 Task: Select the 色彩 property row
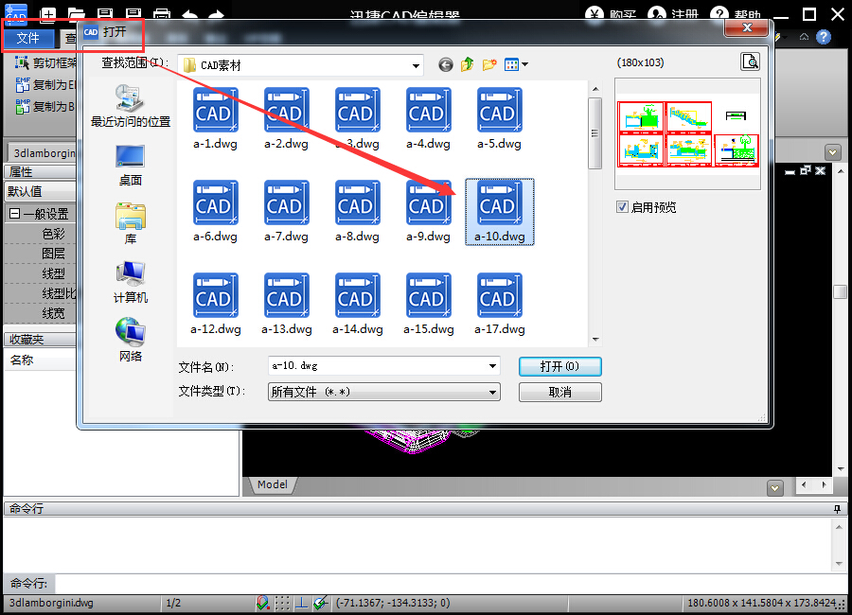pyautogui.click(x=40, y=234)
